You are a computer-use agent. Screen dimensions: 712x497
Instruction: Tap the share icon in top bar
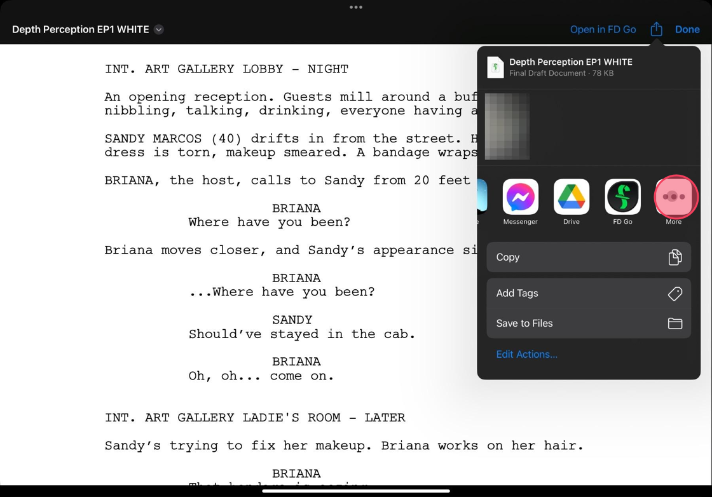tap(656, 29)
